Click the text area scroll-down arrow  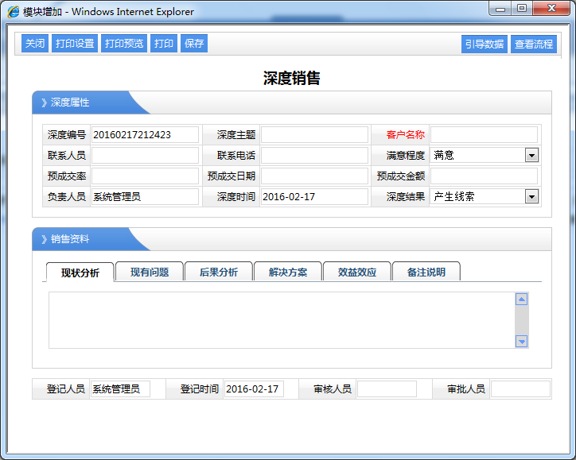(522, 341)
